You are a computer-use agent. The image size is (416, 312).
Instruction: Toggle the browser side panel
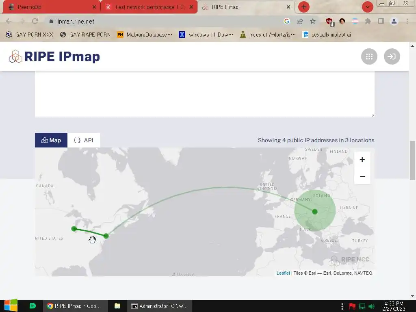(381, 21)
